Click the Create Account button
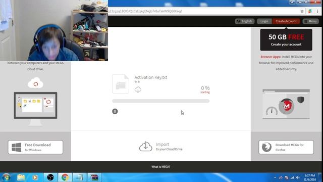 pyautogui.click(x=286, y=21)
